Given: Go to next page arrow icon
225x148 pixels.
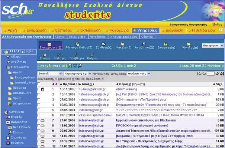Looking at the screenshot, I should click(217, 74).
